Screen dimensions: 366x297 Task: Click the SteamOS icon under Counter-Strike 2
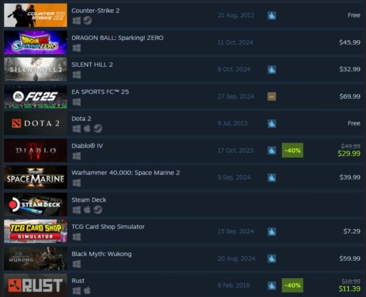click(x=87, y=20)
